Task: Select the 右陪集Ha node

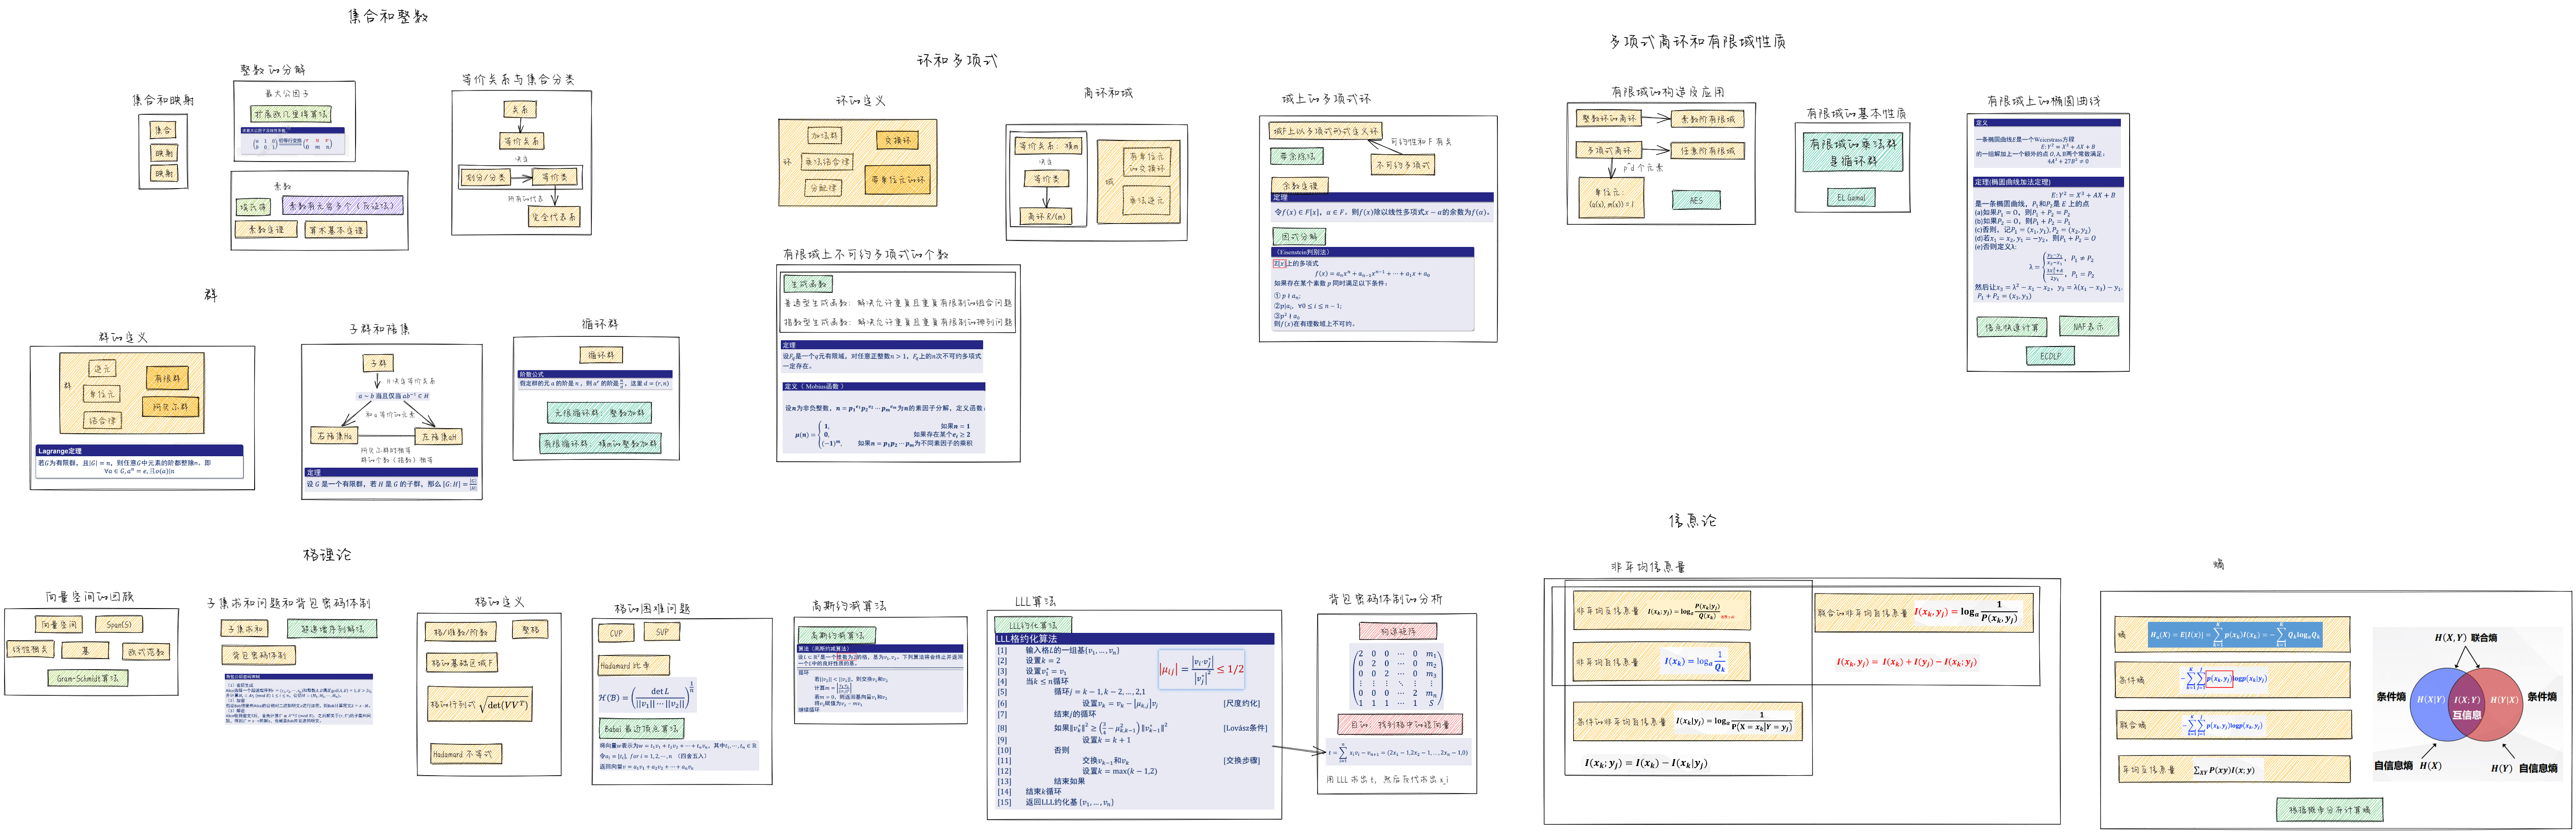Action: click(335, 436)
